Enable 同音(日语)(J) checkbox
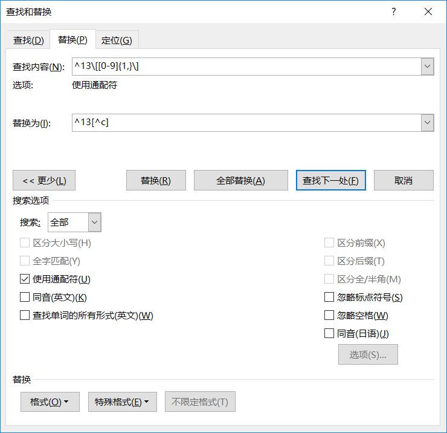The width and height of the screenshot is (447, 433). 329,333
